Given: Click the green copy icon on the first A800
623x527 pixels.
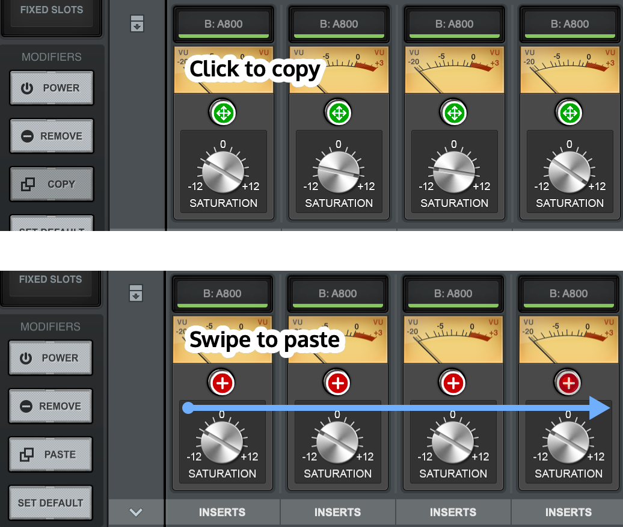Looking at the screenshot, I should [x=223, y=112].
